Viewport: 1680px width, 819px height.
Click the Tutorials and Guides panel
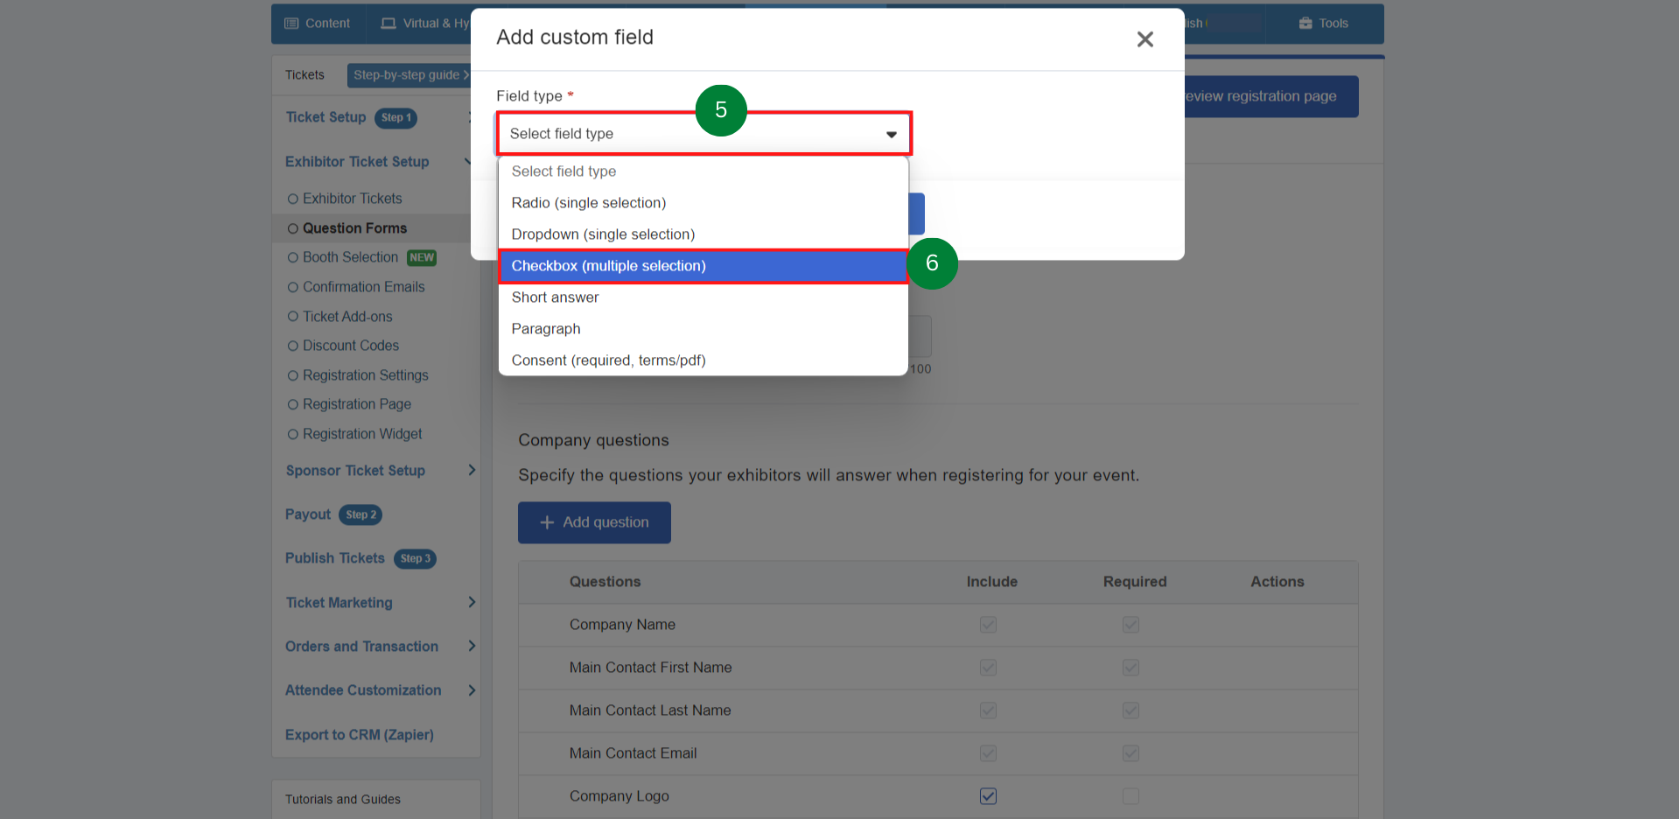376,800
